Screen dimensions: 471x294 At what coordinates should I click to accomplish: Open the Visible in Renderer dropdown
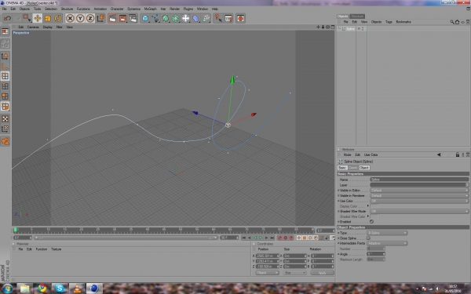pos(418,195)
